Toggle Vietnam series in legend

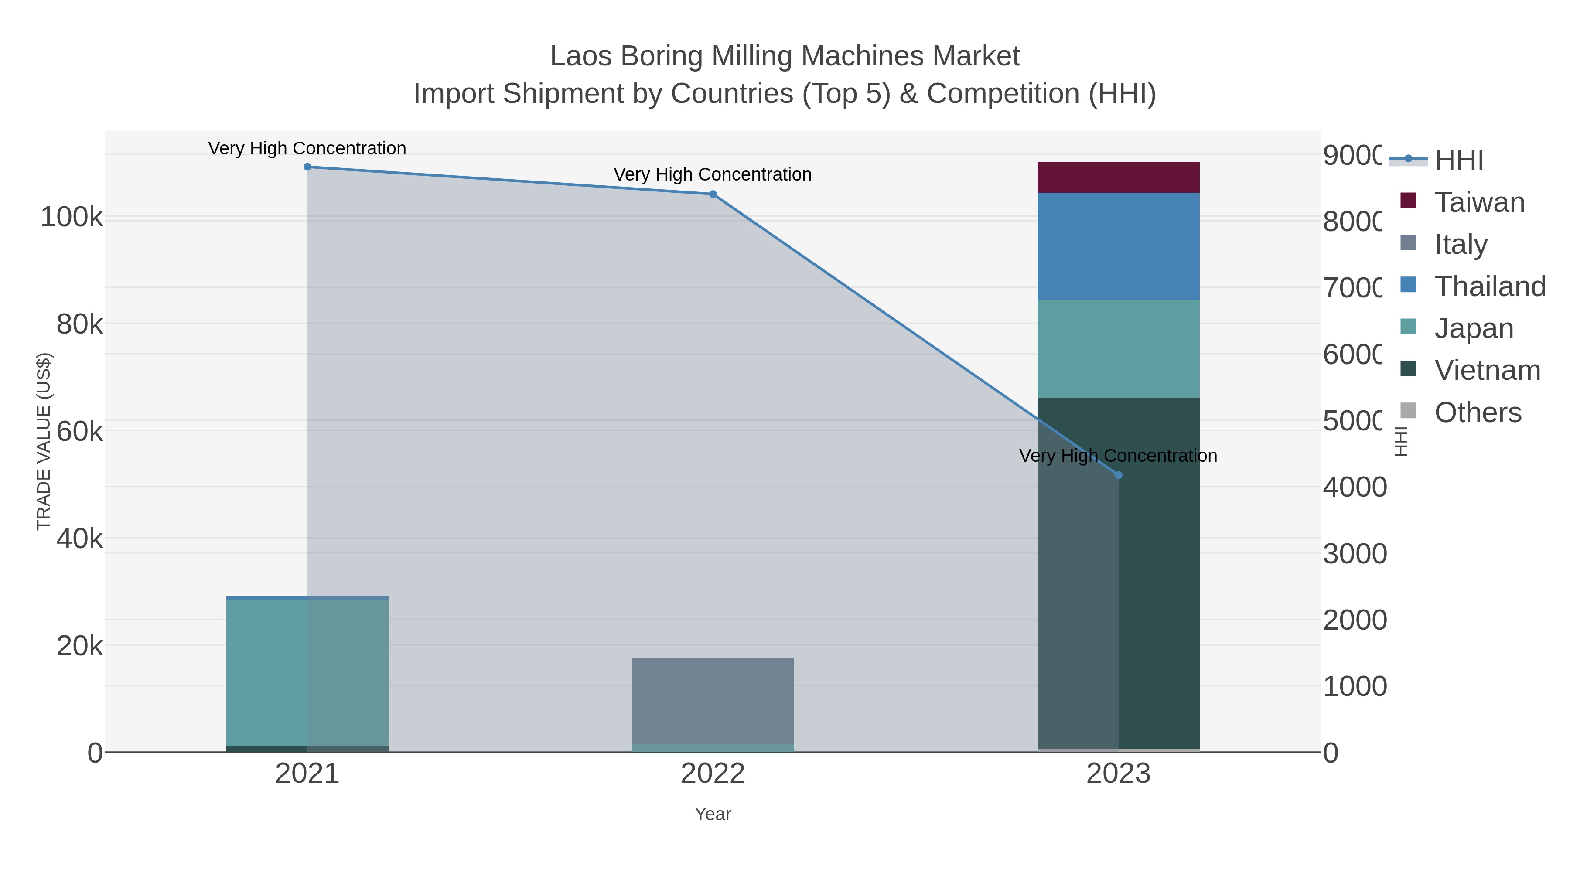[1471, 370]
